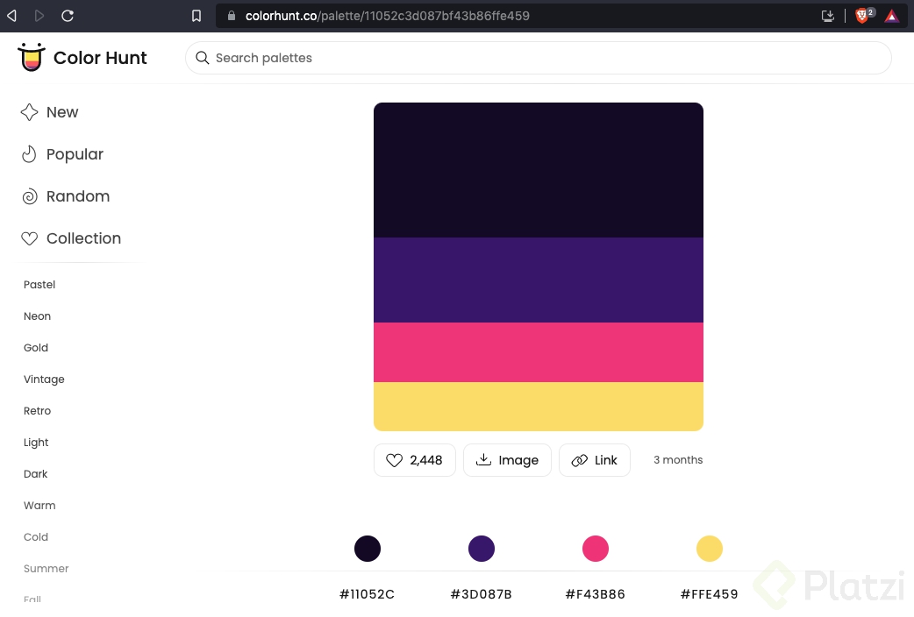The width and height of the screenshot is (914, 617).
Task: Select the Dark tag
Action: point(35,473)
